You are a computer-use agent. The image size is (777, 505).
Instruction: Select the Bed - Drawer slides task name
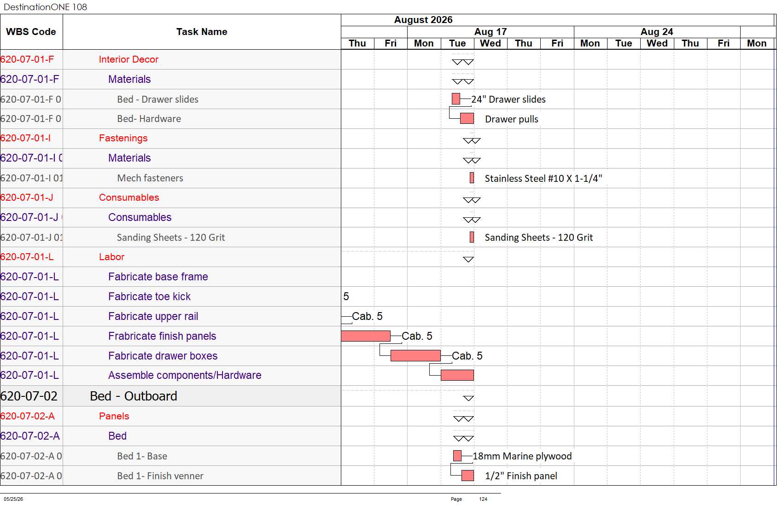pos(158,99)
